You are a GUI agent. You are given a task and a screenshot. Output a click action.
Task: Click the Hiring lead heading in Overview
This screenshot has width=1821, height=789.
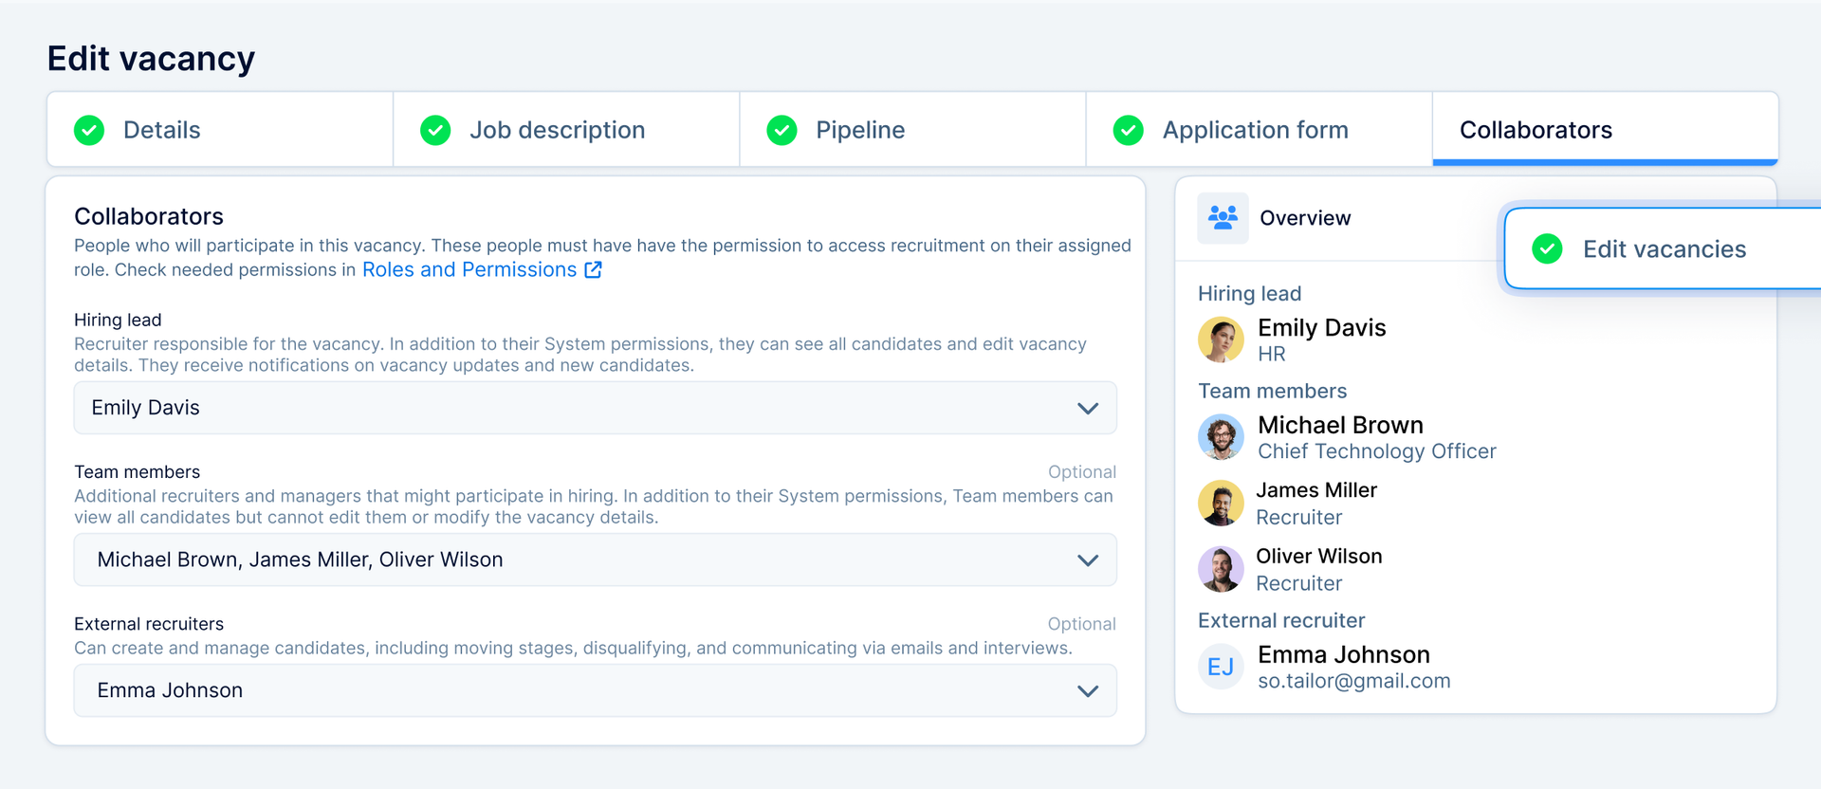pos(1250,294)
